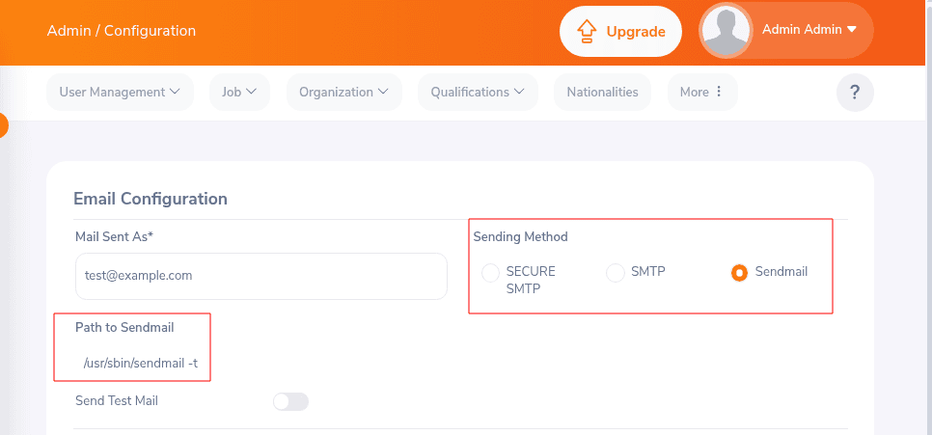Click the orange side panel toggle

pyautogui.click(x=3, y=125)
